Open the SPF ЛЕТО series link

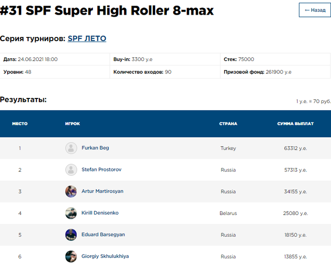coord(87,39)
